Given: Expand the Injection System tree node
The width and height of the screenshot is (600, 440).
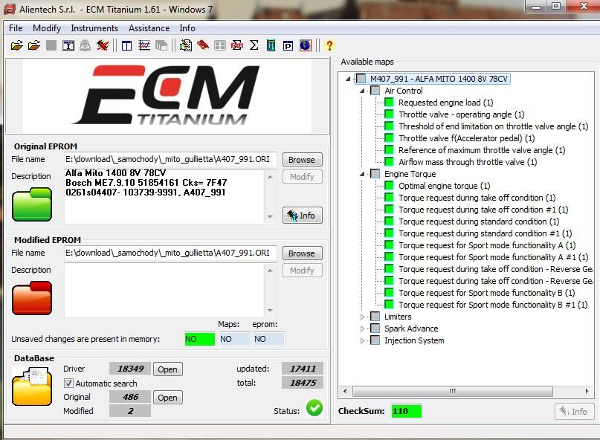Looking at the screenshot, I should 362,340.
